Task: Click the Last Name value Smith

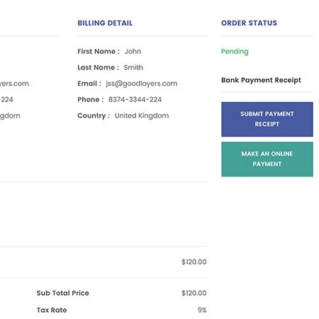Action: (133, 67)
